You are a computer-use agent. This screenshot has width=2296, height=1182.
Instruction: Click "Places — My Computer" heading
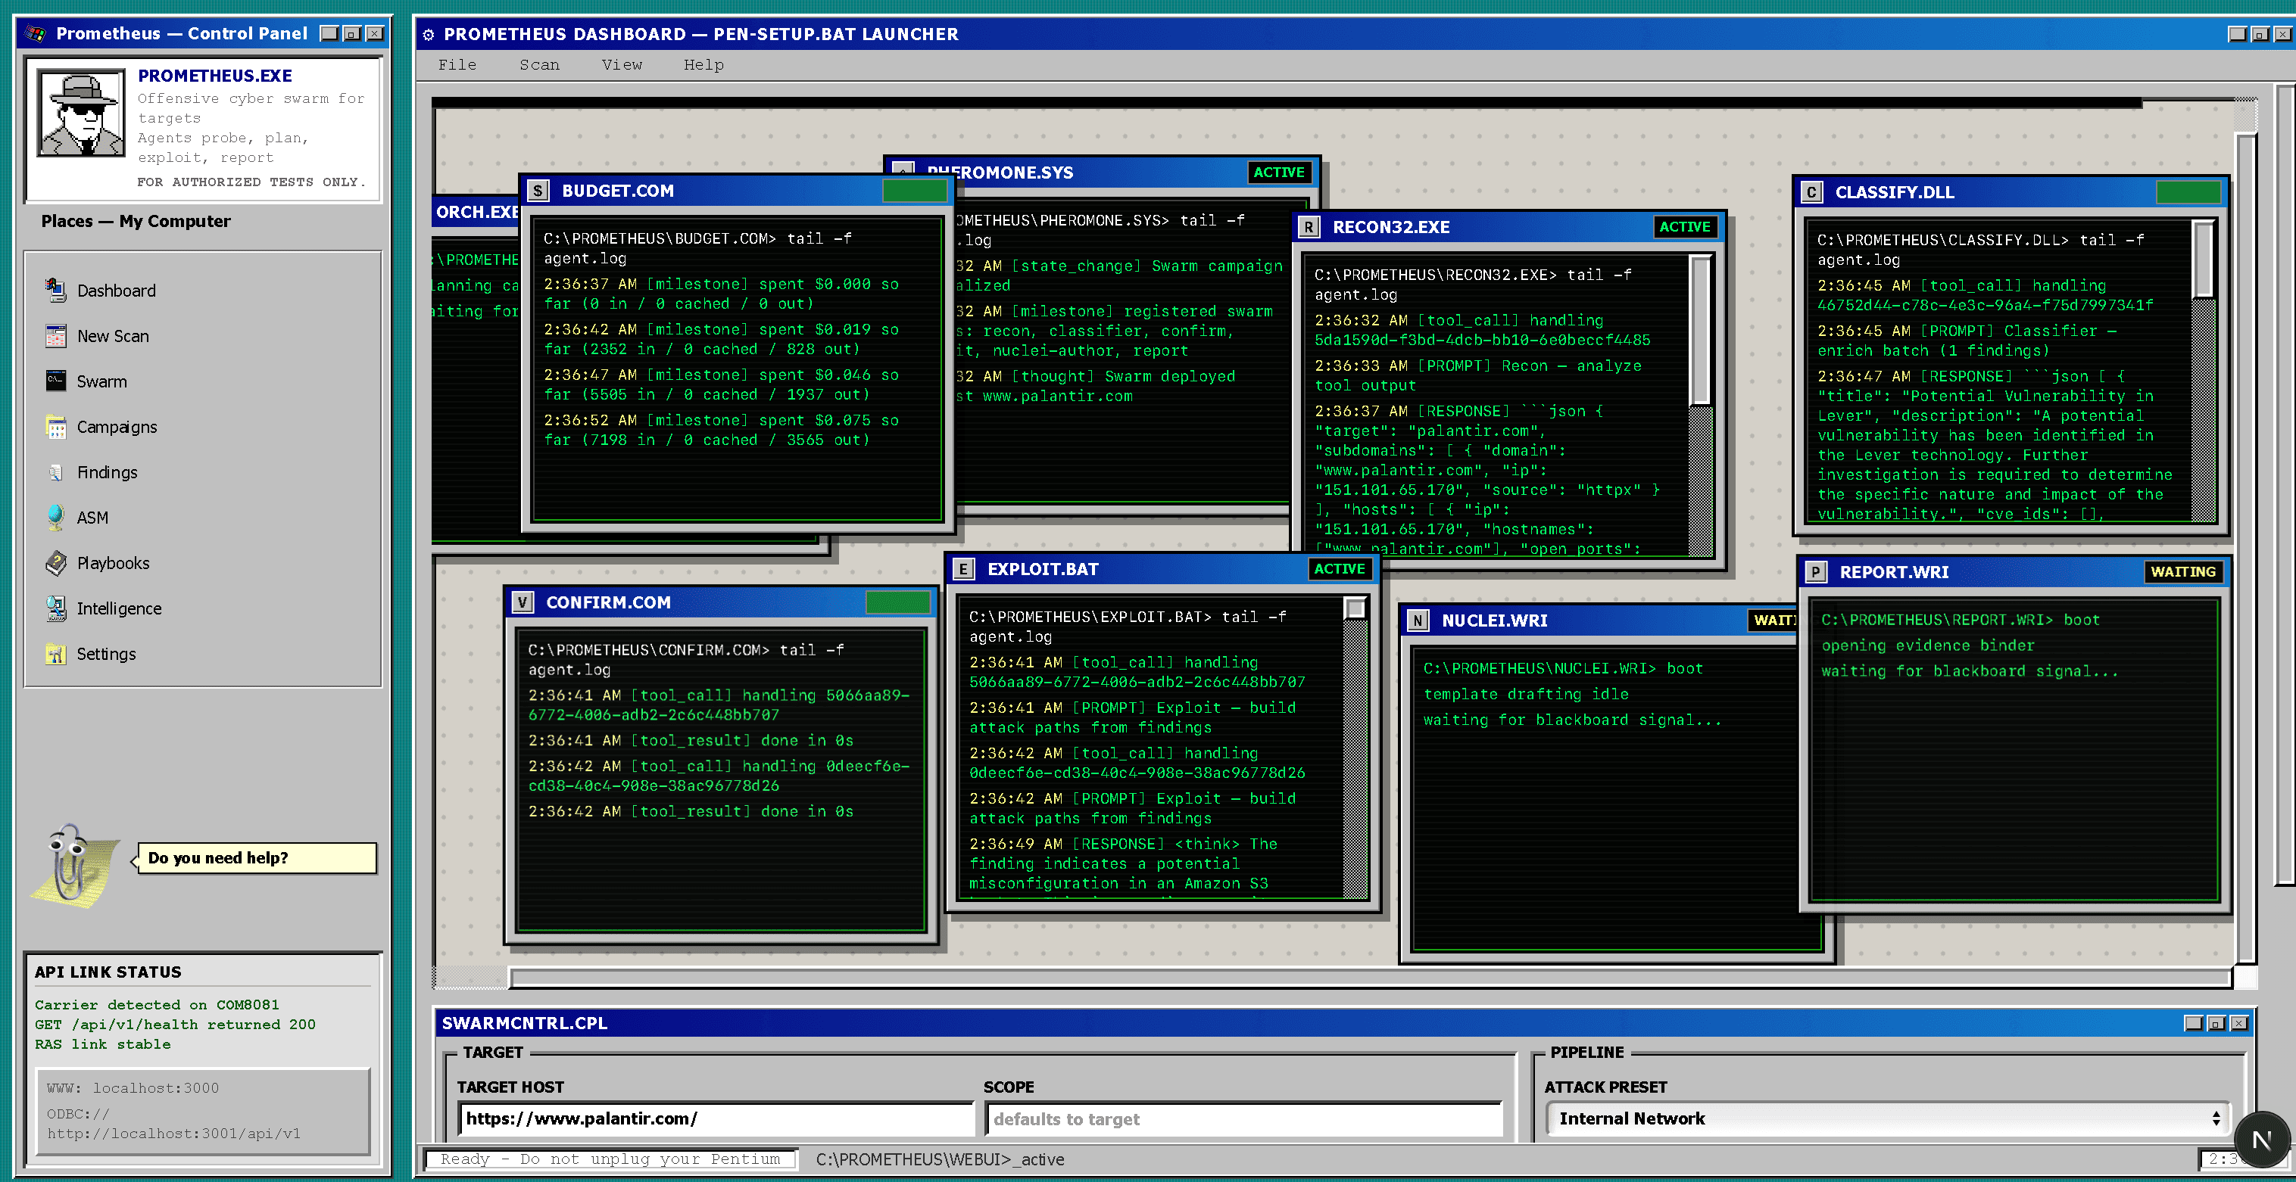point(136,221)
